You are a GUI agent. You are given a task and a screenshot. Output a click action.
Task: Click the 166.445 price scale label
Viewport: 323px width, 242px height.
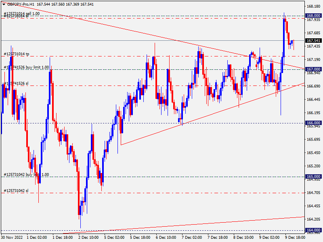(314, 99)
